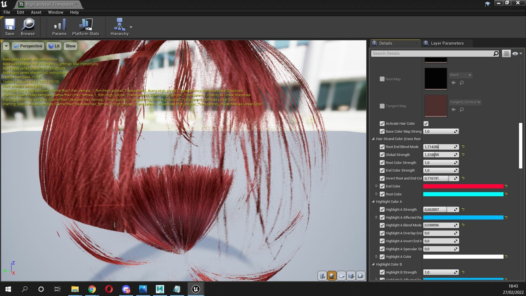The height and width of the screenshot is (296, 526).
Task: Toggle Params display in the toolbar
Action: pyautogui.click(x=59, y=27)
